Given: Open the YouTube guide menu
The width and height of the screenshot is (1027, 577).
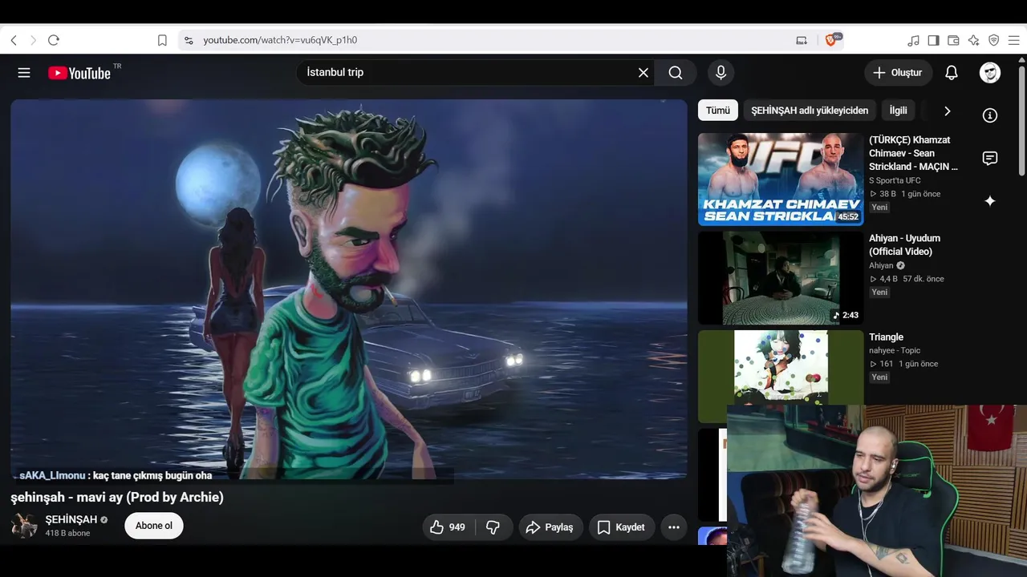Looking at the screenshot, I should click(24, 73).
